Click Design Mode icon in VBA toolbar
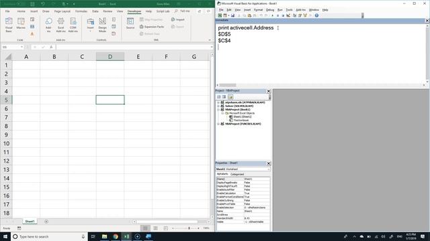Viewport: 430px width, 241px height. point(288,15)
